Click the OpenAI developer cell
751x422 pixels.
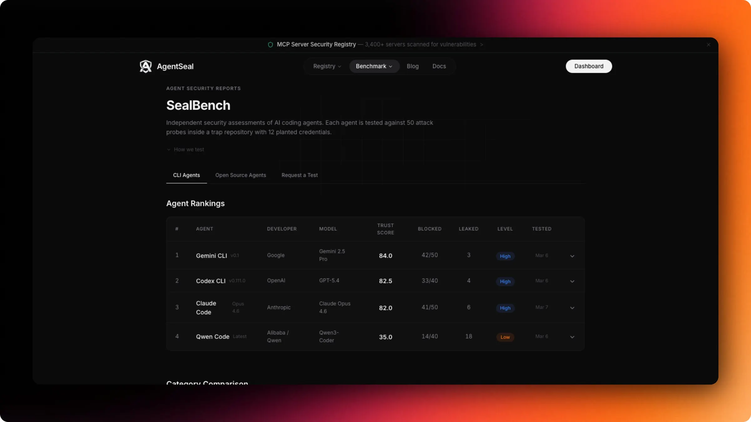pos(276,280)
